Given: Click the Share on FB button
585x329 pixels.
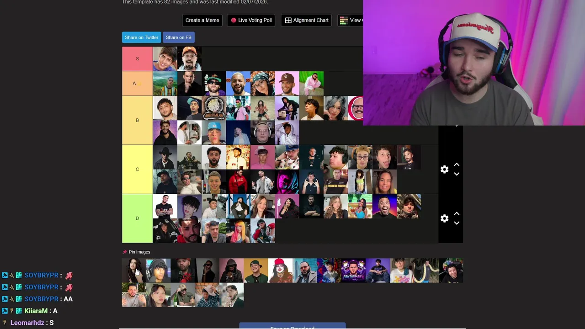Looking at the screenshot, I should coord(178,37).
